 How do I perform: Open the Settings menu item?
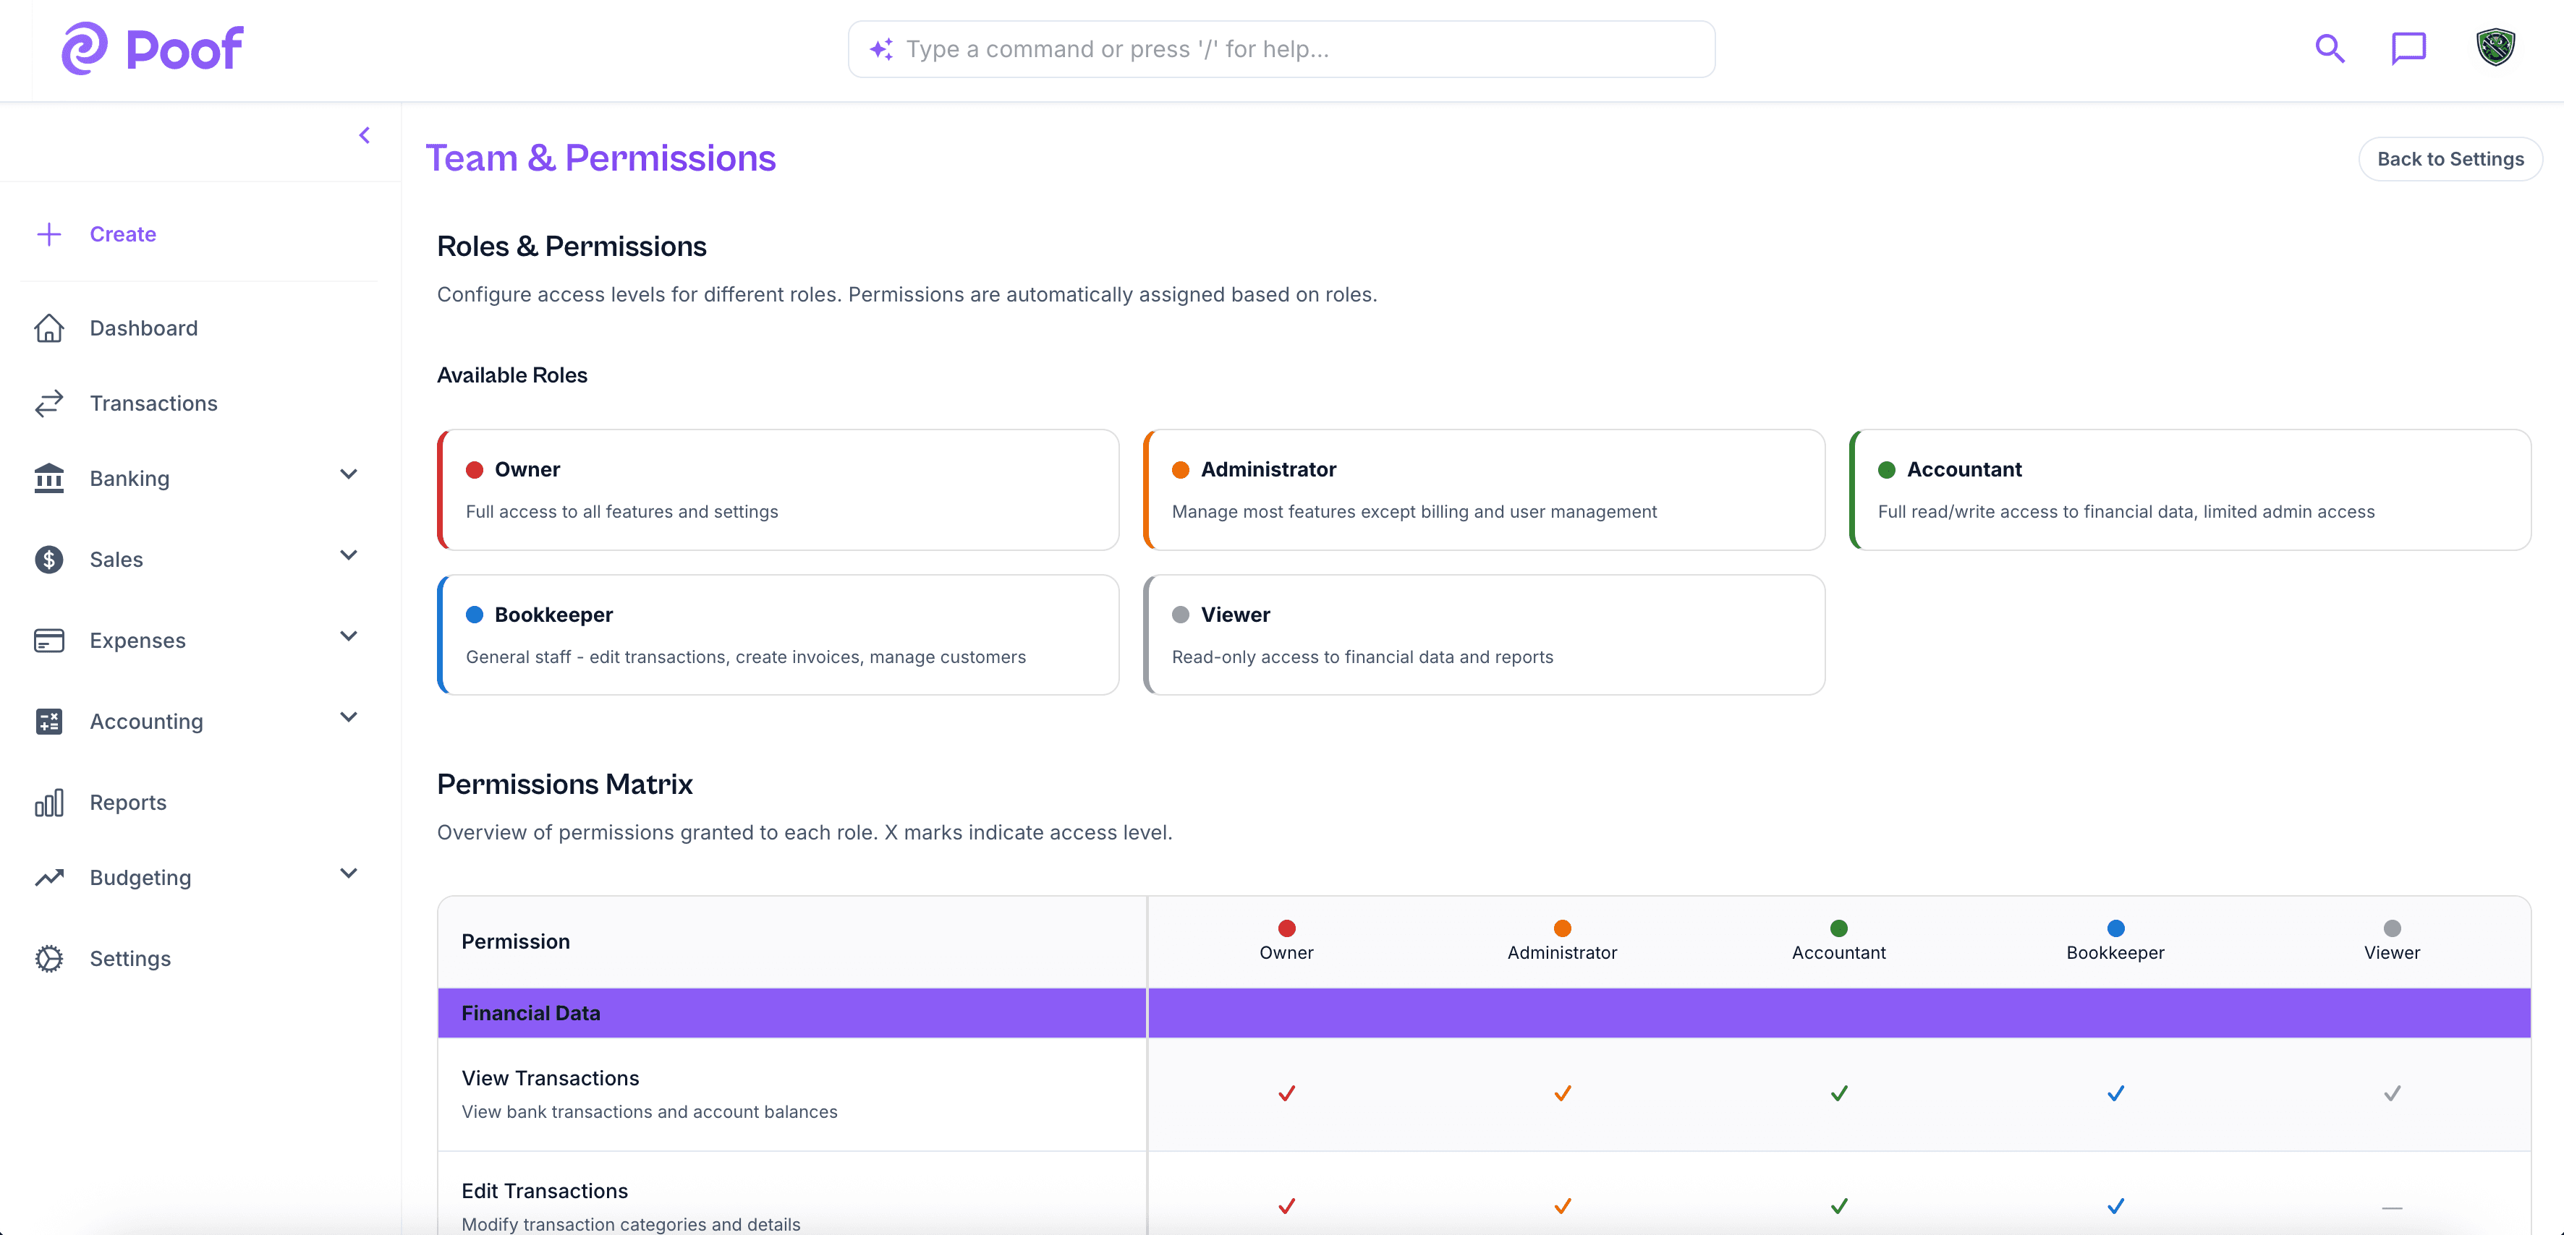coord(130,958)
